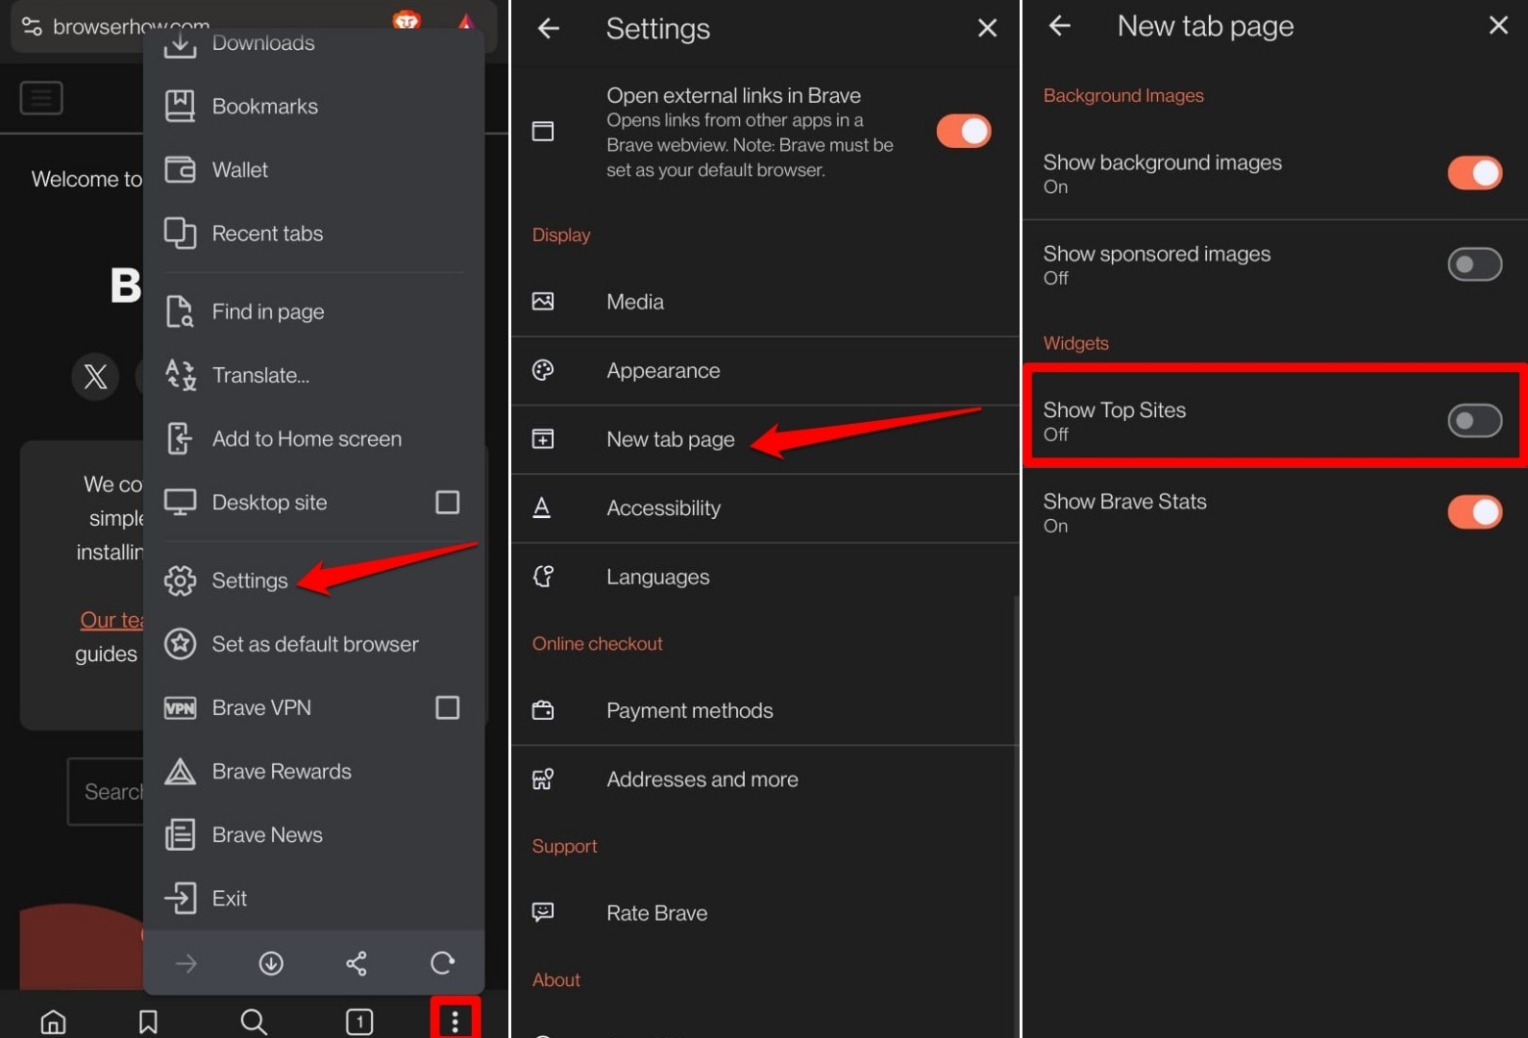Open the tab switcher icon
This screenshot has width=1528, height=1038.
[x=359, y=1021]
